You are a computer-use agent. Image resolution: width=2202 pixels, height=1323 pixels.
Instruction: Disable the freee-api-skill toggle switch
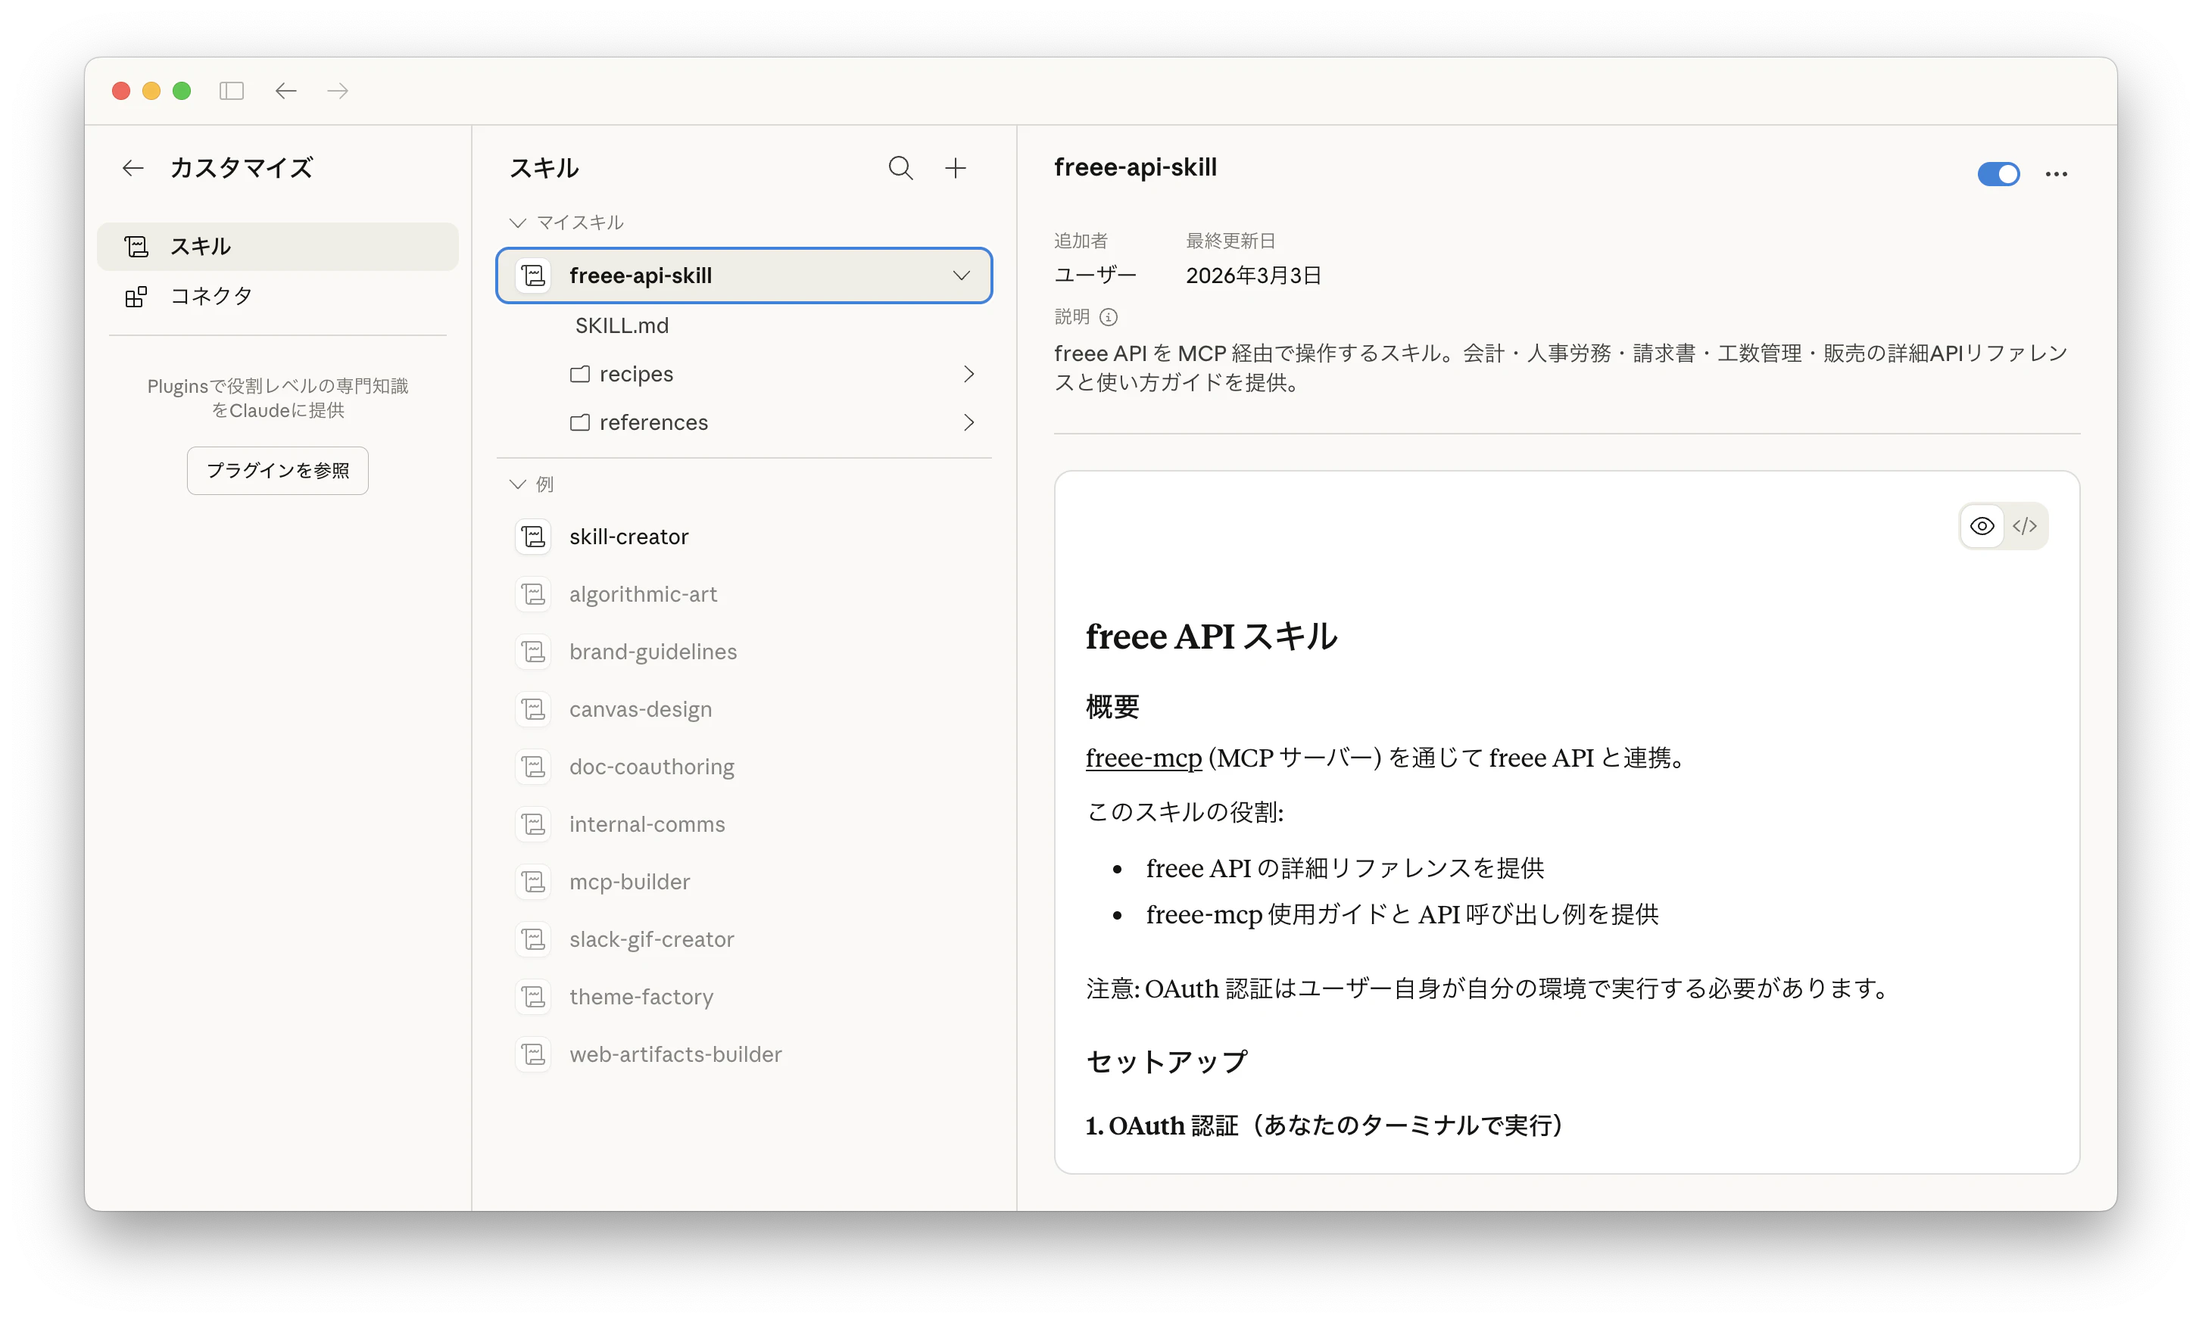click(x=1998, y=174)
